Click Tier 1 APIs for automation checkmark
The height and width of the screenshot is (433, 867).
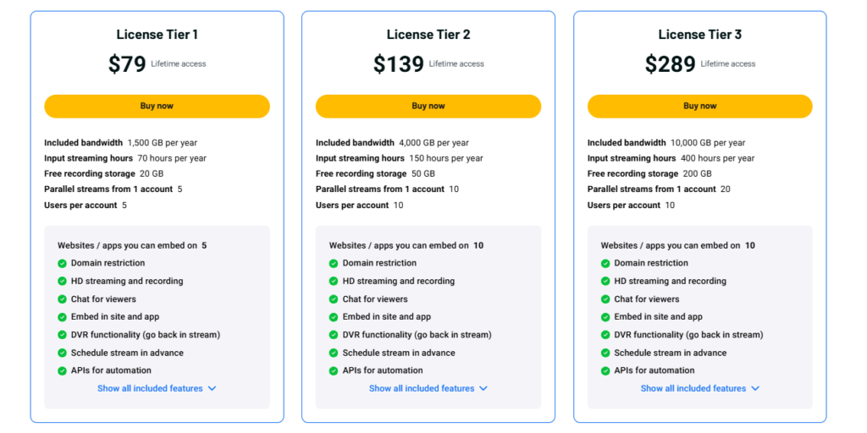[x=62, y=370]
